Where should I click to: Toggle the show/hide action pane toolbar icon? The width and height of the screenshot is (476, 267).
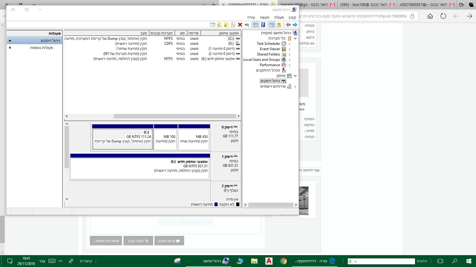[255, 25]
